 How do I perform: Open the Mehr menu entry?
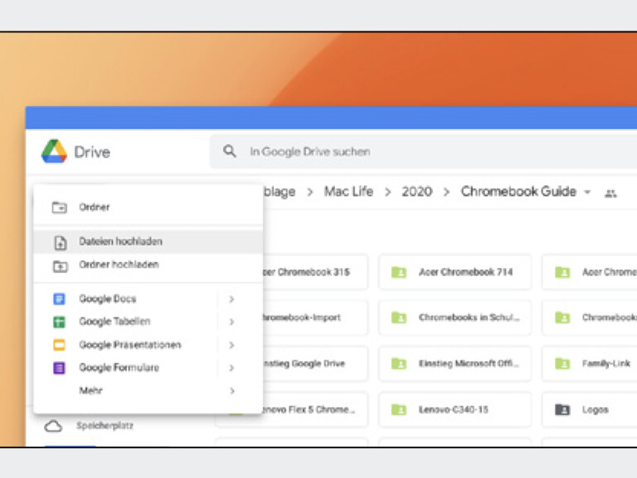pyautogui.click(x=148, y=390)
